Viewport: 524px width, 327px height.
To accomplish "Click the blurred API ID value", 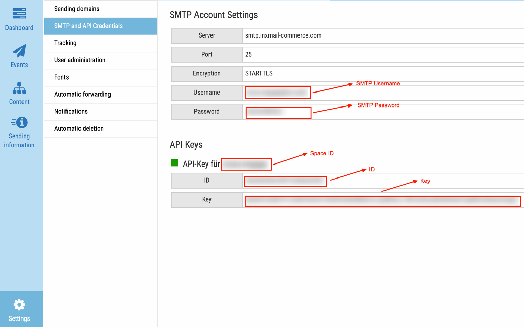I will 285,182.
